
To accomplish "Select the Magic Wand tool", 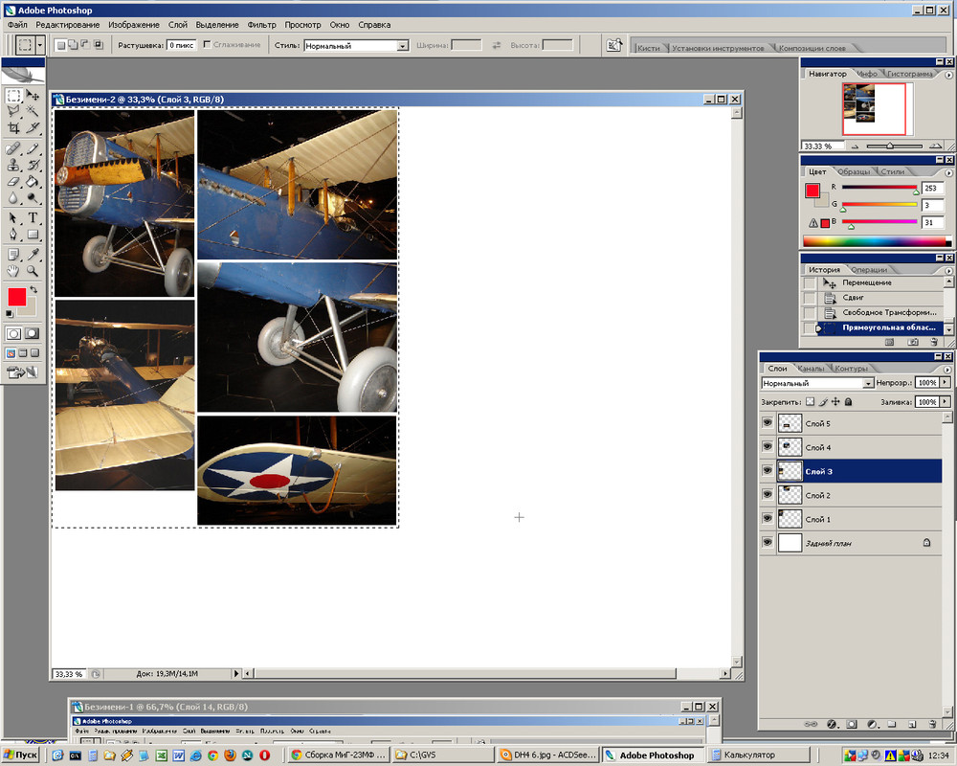I will pos(33,111).
